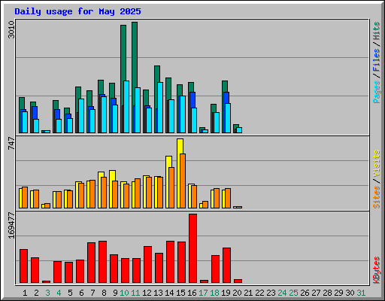The width and height of the screenshot is (385, 301).
Task: Select day label 27 on the x-axis
Action: point(316,293)
